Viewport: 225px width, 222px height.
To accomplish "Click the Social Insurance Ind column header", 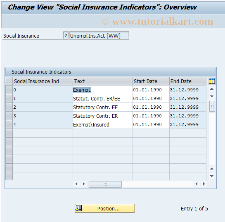I will pos(43,81).
